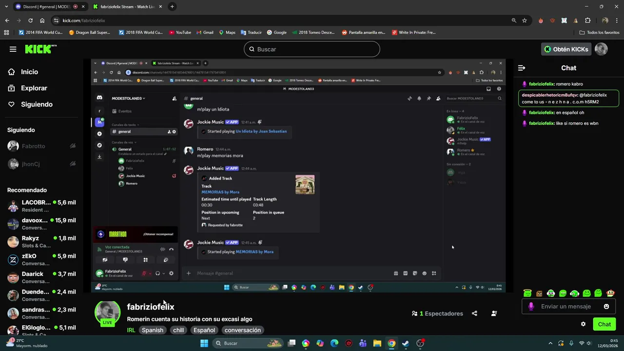Click the stream video player
Screen dimensions: 624x351
coord(298,175)
